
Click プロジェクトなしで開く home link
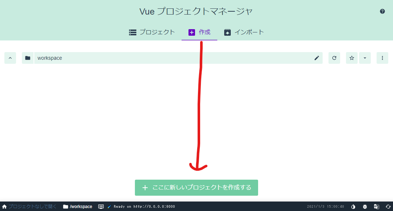(29, 207)
